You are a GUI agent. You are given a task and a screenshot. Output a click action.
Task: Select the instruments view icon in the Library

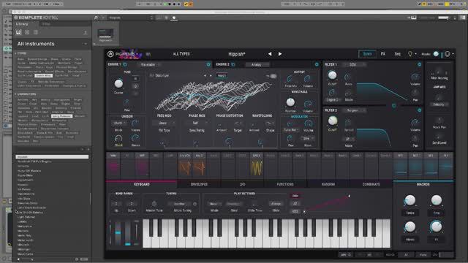click(18, 32)
